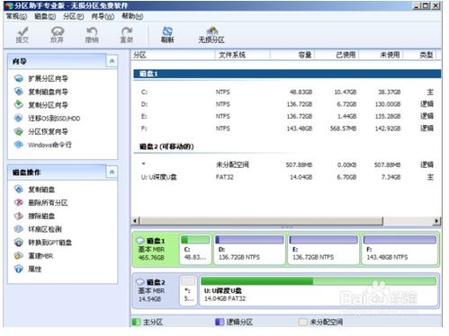This screenshot has width=449, height=336.
Task: Click the 已使用 column header
Action: (x=337, y=55)
